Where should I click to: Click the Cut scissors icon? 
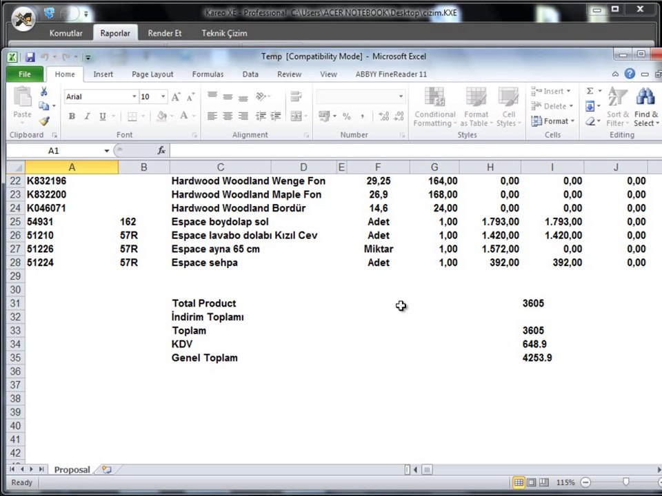pyautogui.click(x=43, y=91)
